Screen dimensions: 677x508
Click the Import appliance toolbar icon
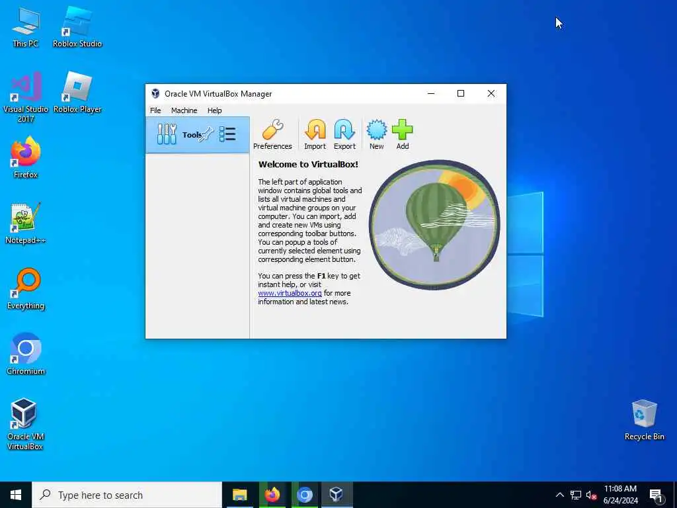[315, 135]
